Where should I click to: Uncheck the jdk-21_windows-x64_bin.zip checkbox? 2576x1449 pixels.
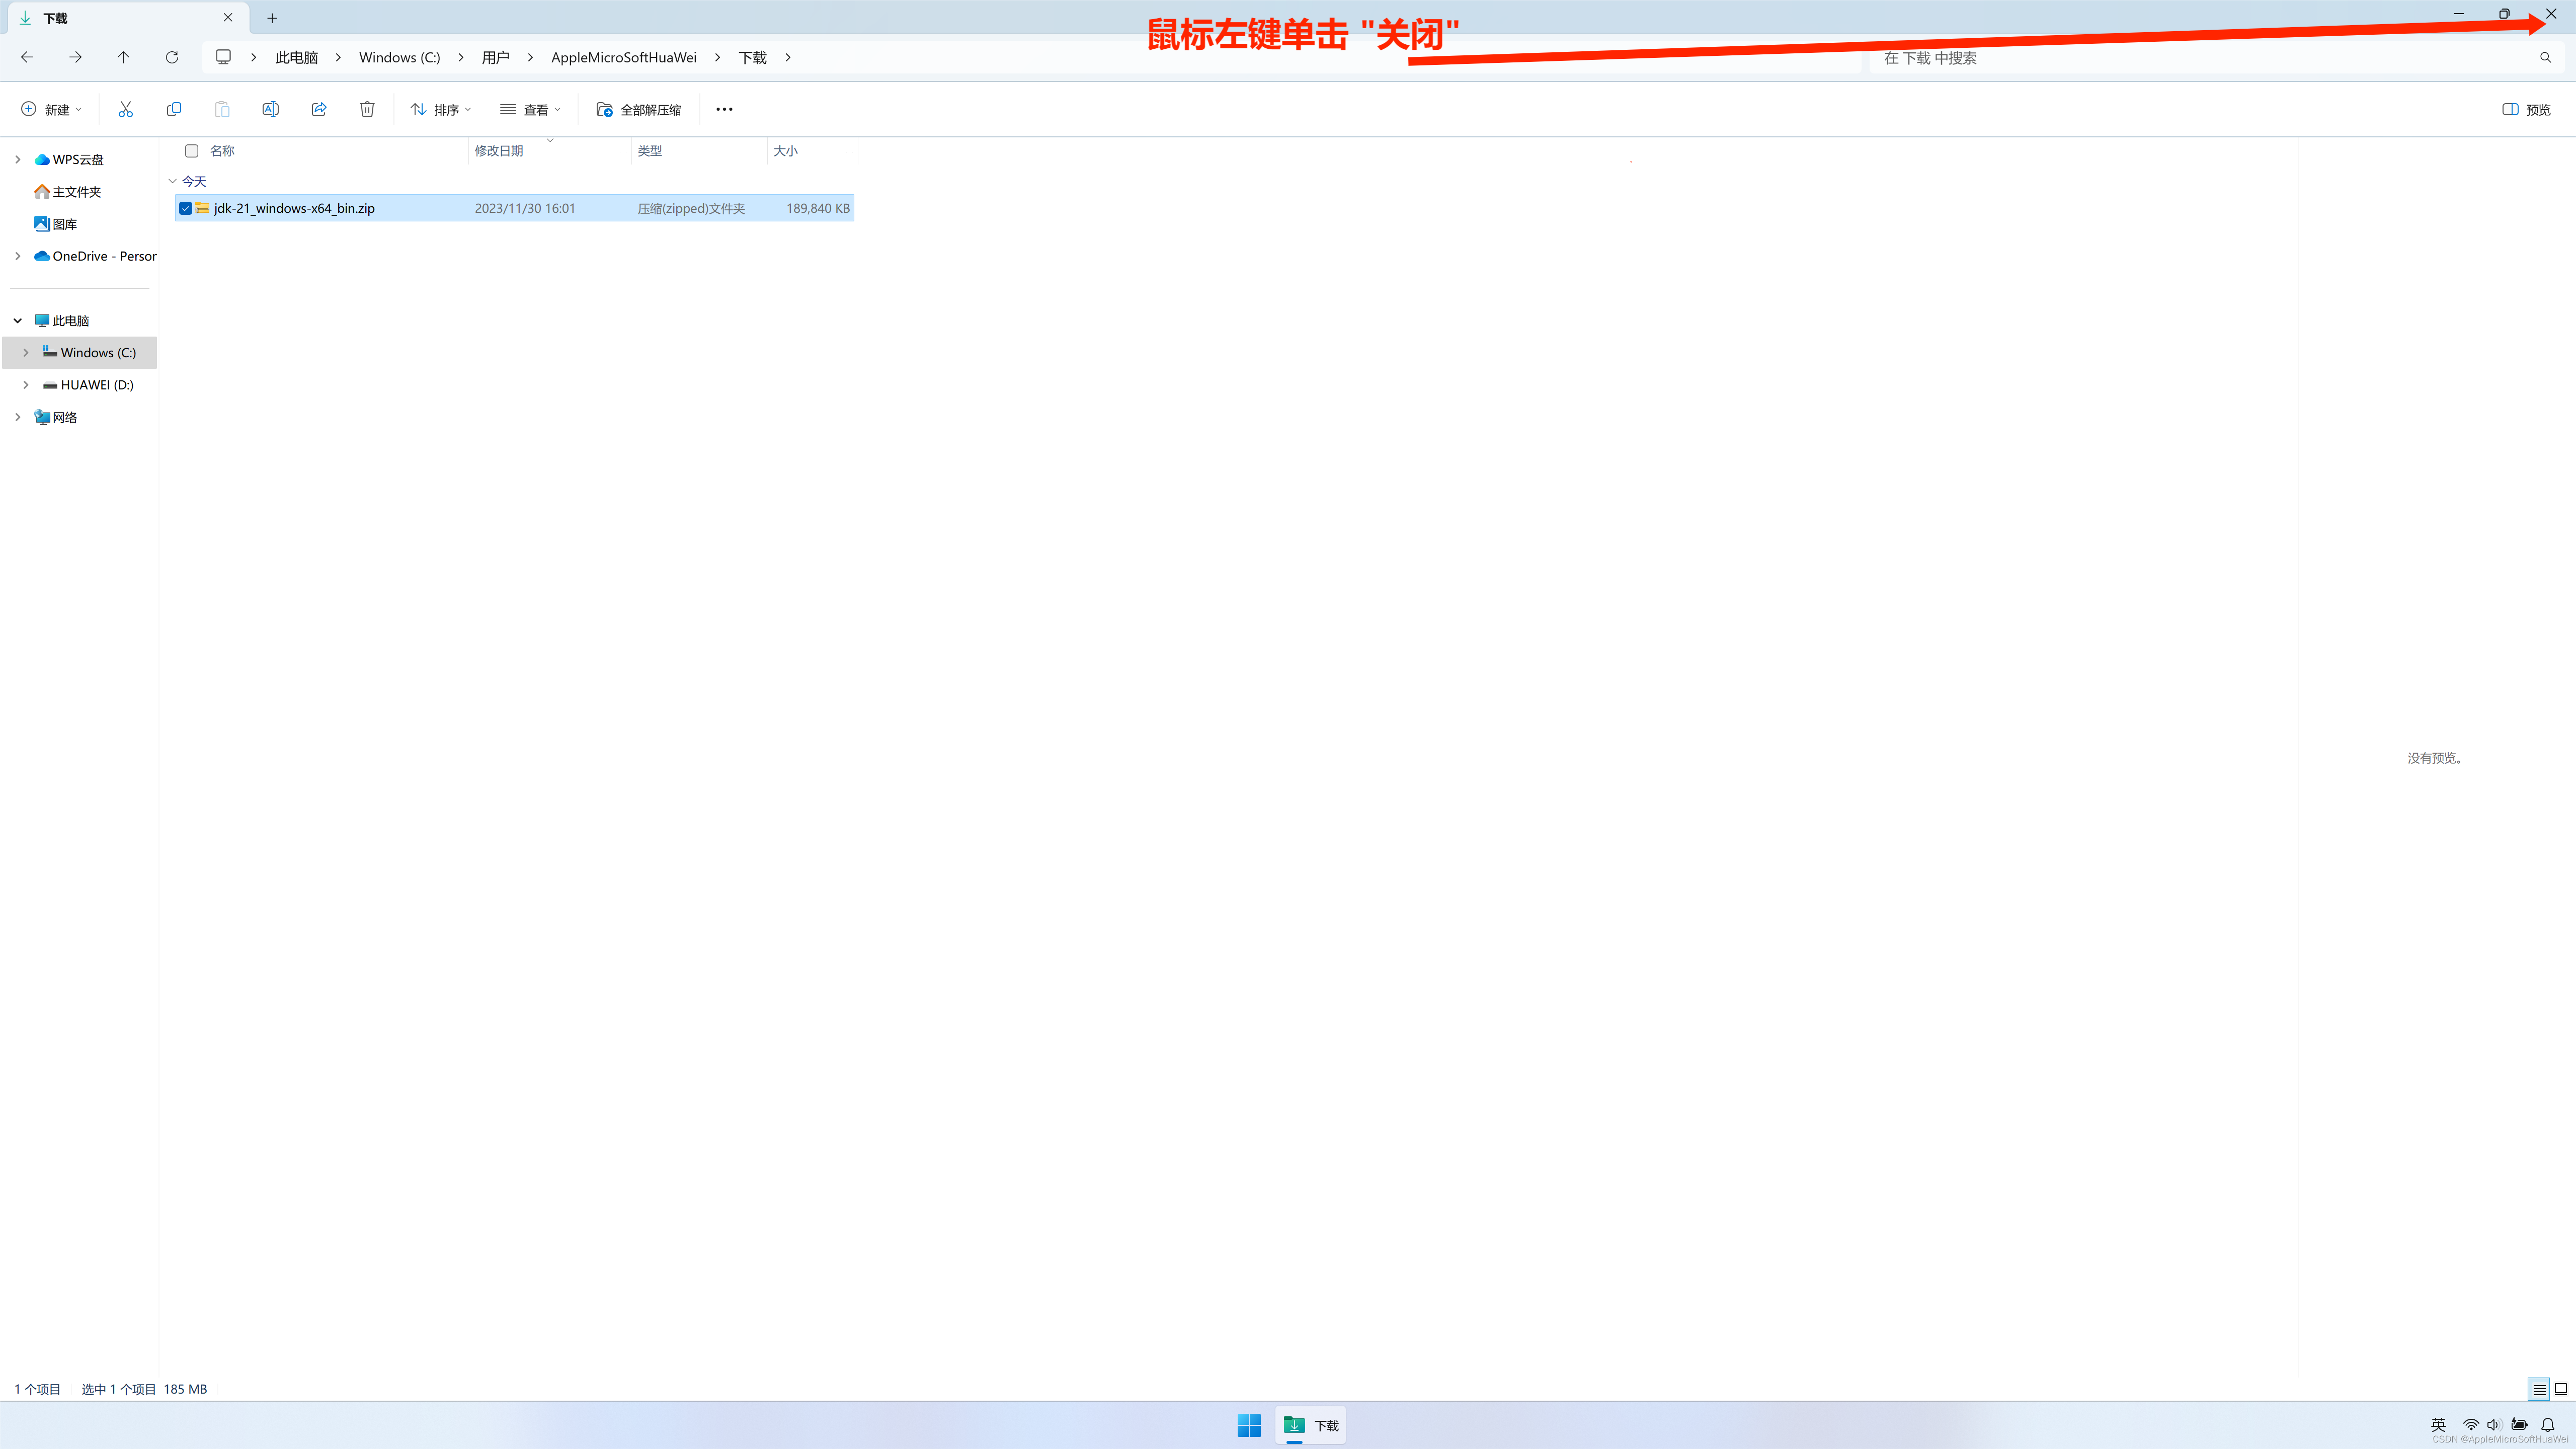[186, 208]
